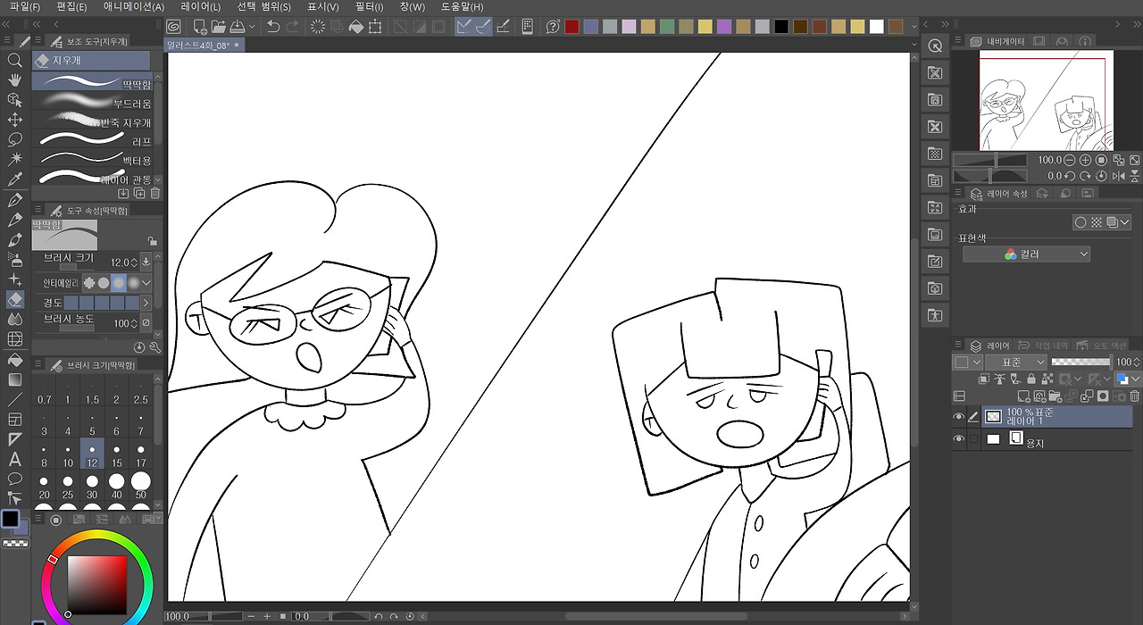This screenshot has width=1143, height=625.
Task: Click the Clip Studio assist help icon
Action: click(x=553, y=27)
